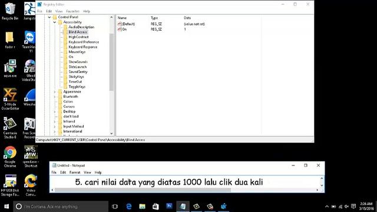Open the yellow folder desktop icon
The width and height of the screenshot is (377, 212).
click(9, 40)
